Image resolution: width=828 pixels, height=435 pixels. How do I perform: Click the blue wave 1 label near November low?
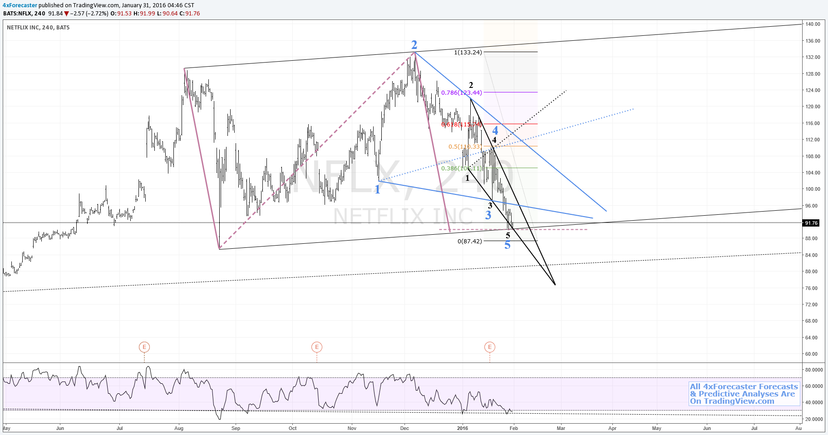click(x=377, y=189)
